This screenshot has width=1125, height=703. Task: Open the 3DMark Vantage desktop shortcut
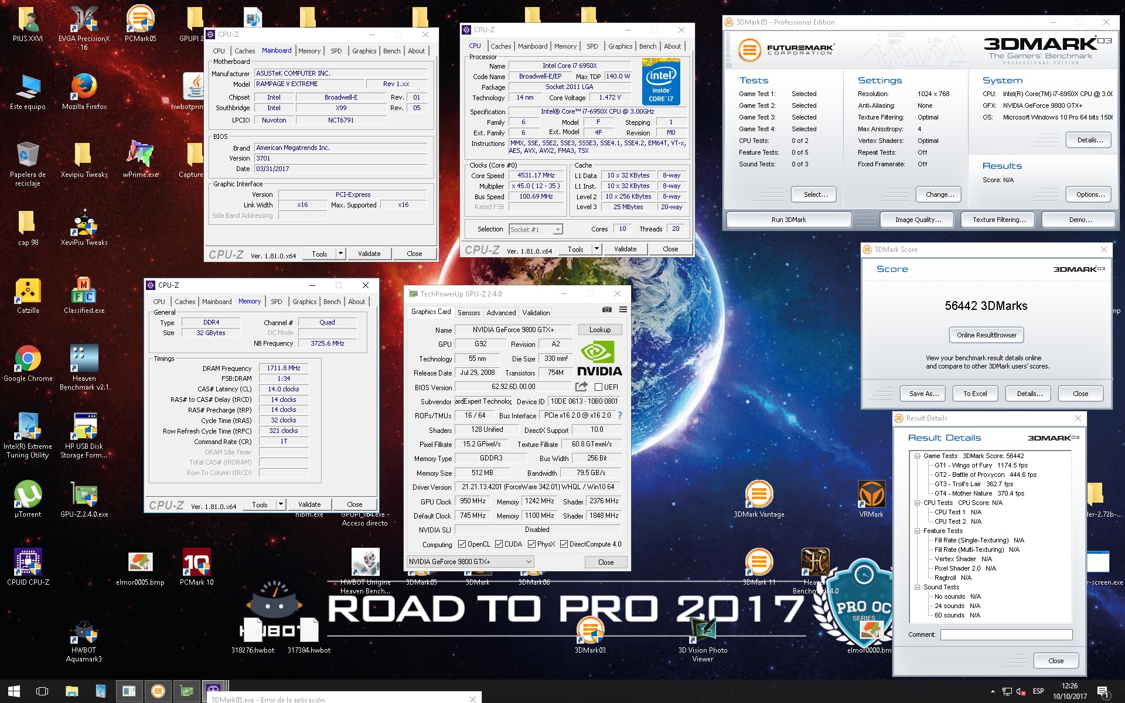(x=759, y=499)
